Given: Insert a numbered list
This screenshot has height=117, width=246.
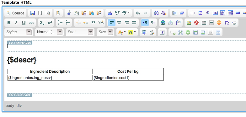Looking at the screenshot, I should point(60,23).
